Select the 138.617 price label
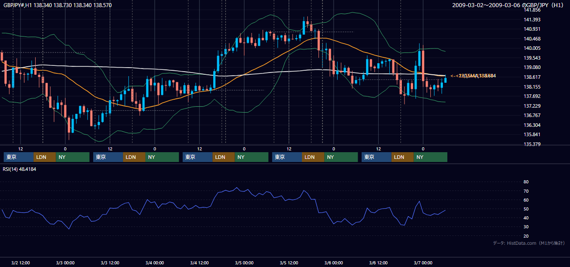570x267 pixels. pyautogui.click(x=533, y=77)
